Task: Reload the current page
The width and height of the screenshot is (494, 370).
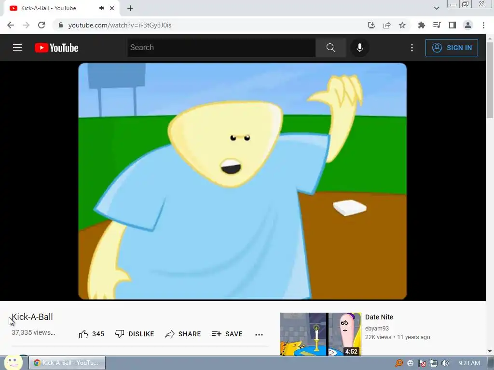Action: tap(41, 25)
